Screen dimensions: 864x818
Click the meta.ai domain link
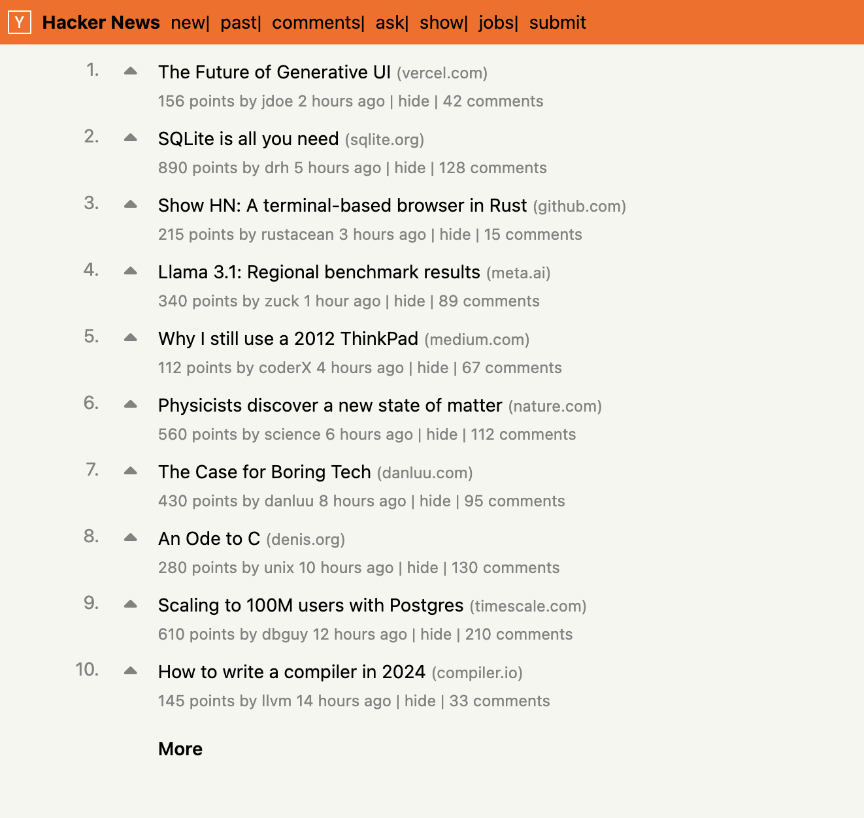519,273
